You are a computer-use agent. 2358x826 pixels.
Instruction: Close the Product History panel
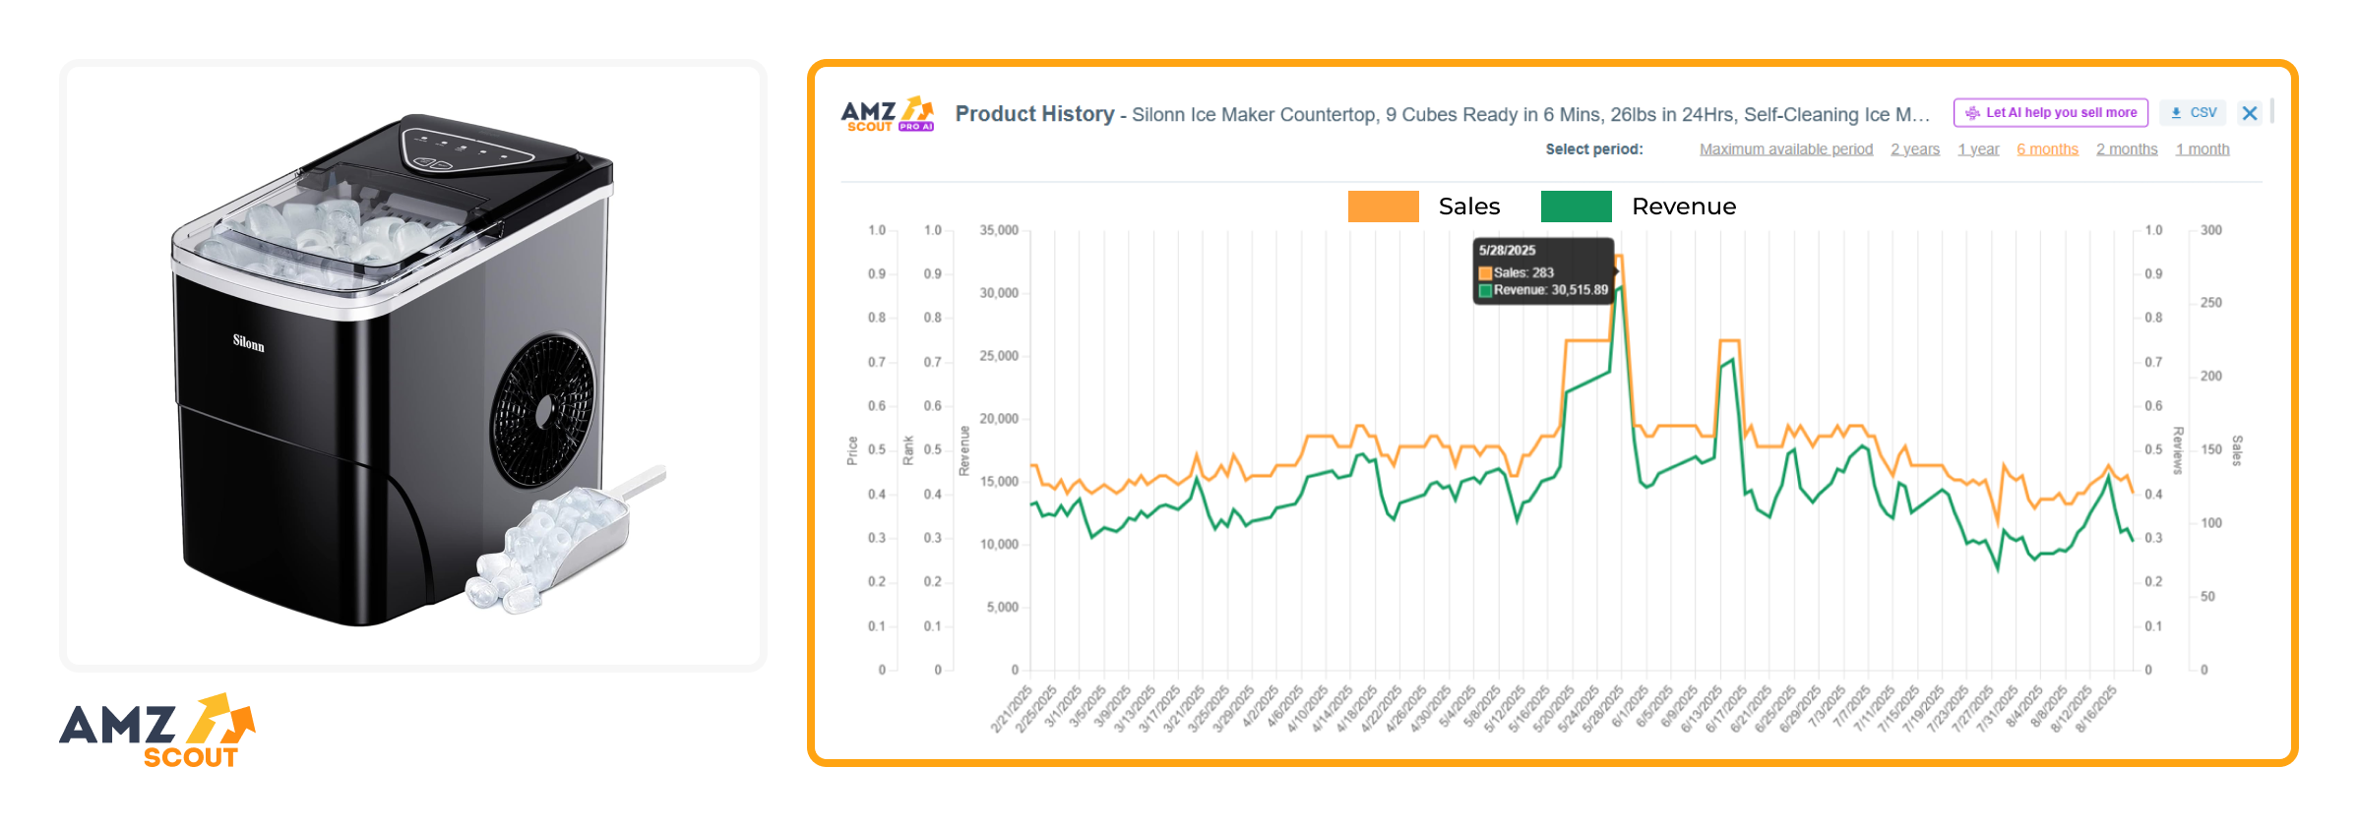[2250, 113]
